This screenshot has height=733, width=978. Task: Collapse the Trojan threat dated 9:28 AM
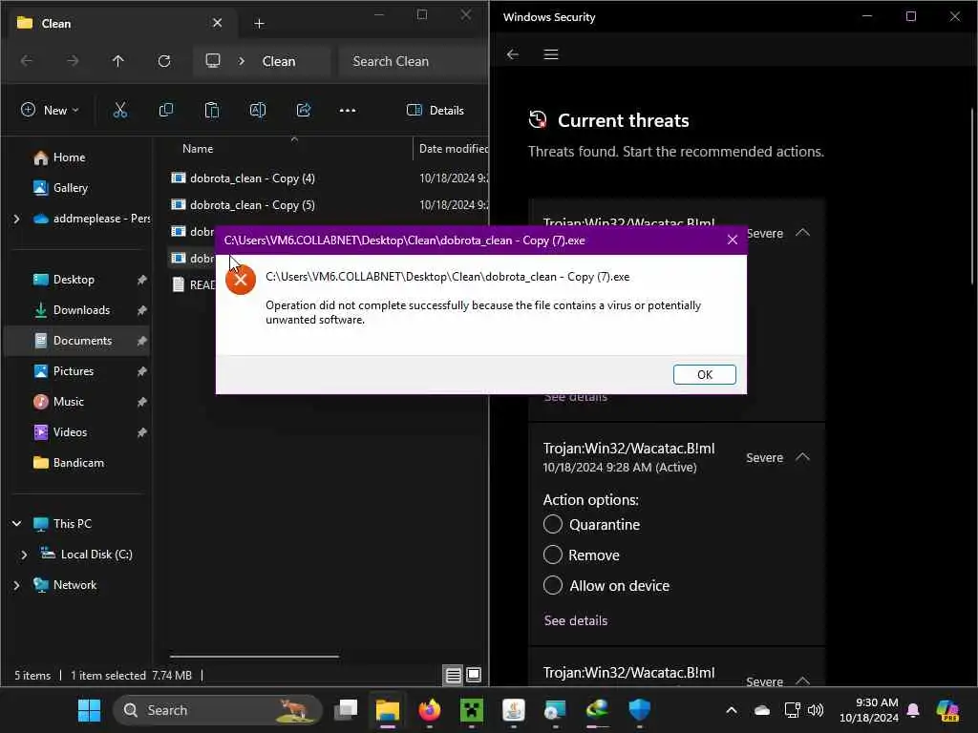802,457
